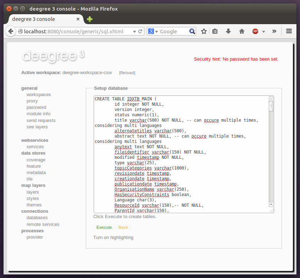Bookmark the page using the star icon
The image size is (300, 278).
[204, 31]
